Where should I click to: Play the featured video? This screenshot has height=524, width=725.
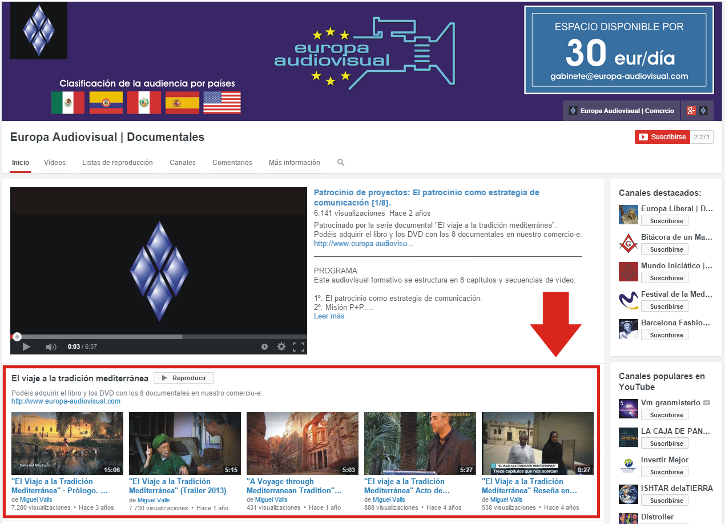click(26, 346)
